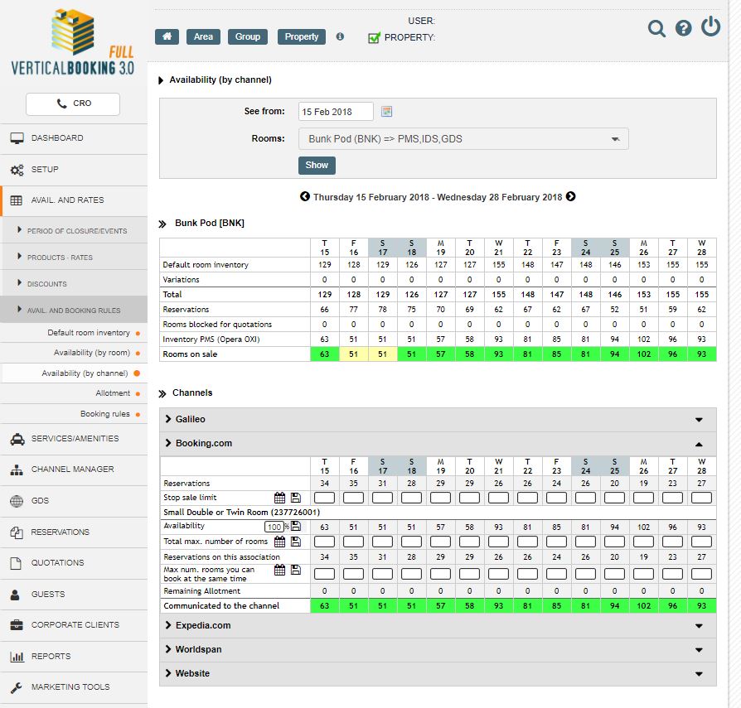Image resolution: width=741 pixels, height=708 pixels.
Task: Click the Show button
Action: coord(317,166)
